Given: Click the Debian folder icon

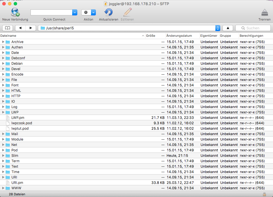Looking at the screenshot, I should pos(8,64).
